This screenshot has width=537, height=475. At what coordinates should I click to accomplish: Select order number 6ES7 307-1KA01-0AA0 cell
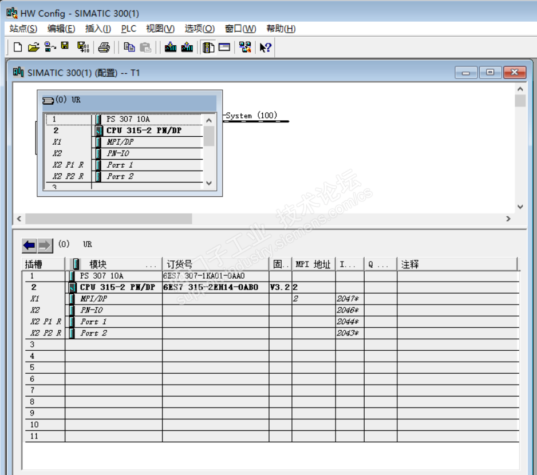point(216,276)
